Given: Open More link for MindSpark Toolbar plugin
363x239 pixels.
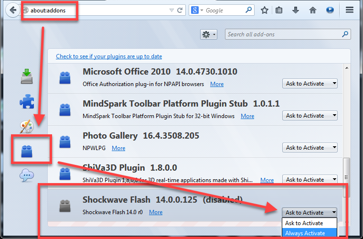Looking at the screenshot, I should click(x=247, y=116).
